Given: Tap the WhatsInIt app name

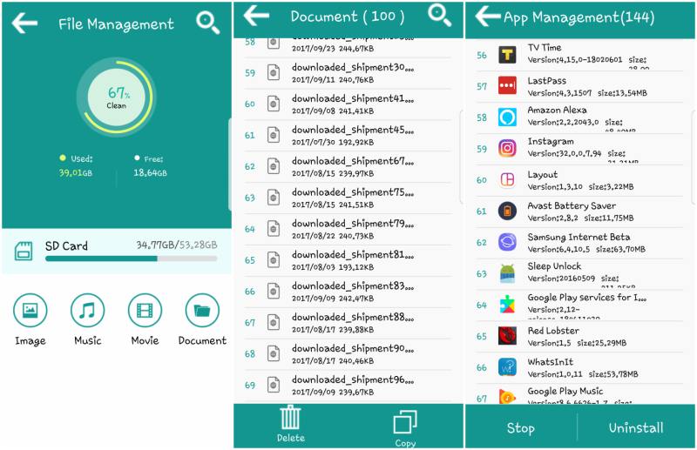Looking at the screenshot, I should pos(551,362).
